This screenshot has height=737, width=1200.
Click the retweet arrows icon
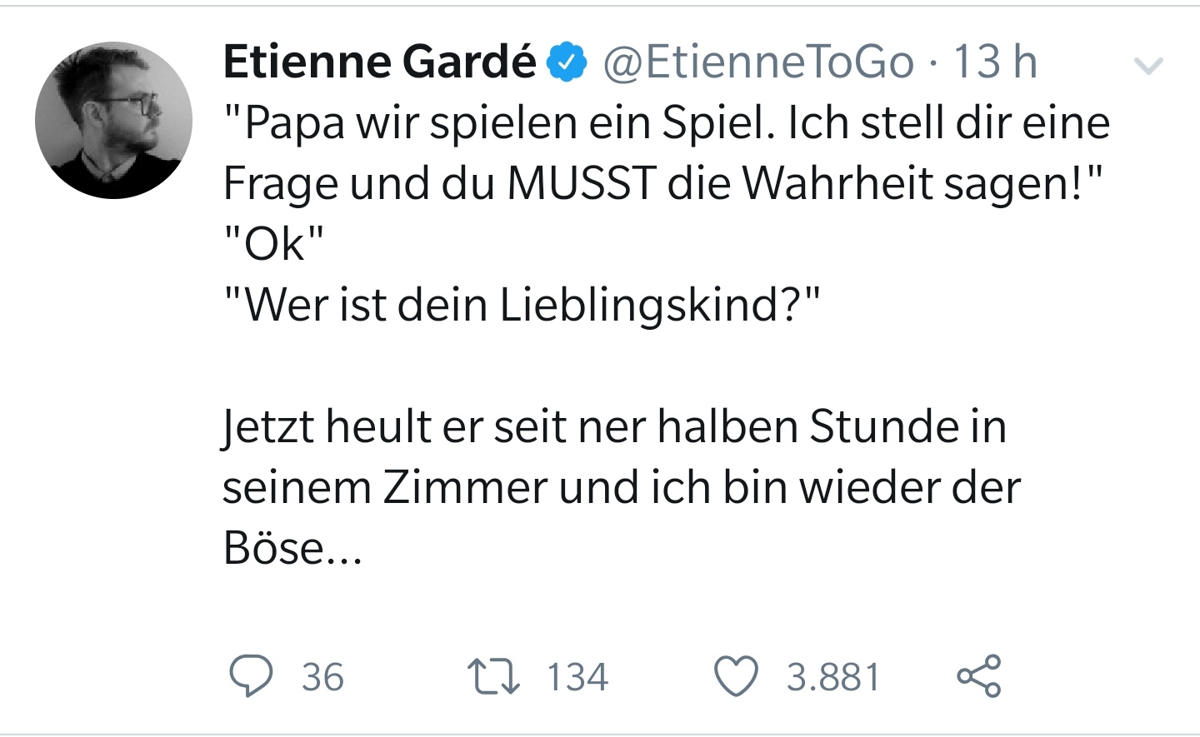[493, 676]
